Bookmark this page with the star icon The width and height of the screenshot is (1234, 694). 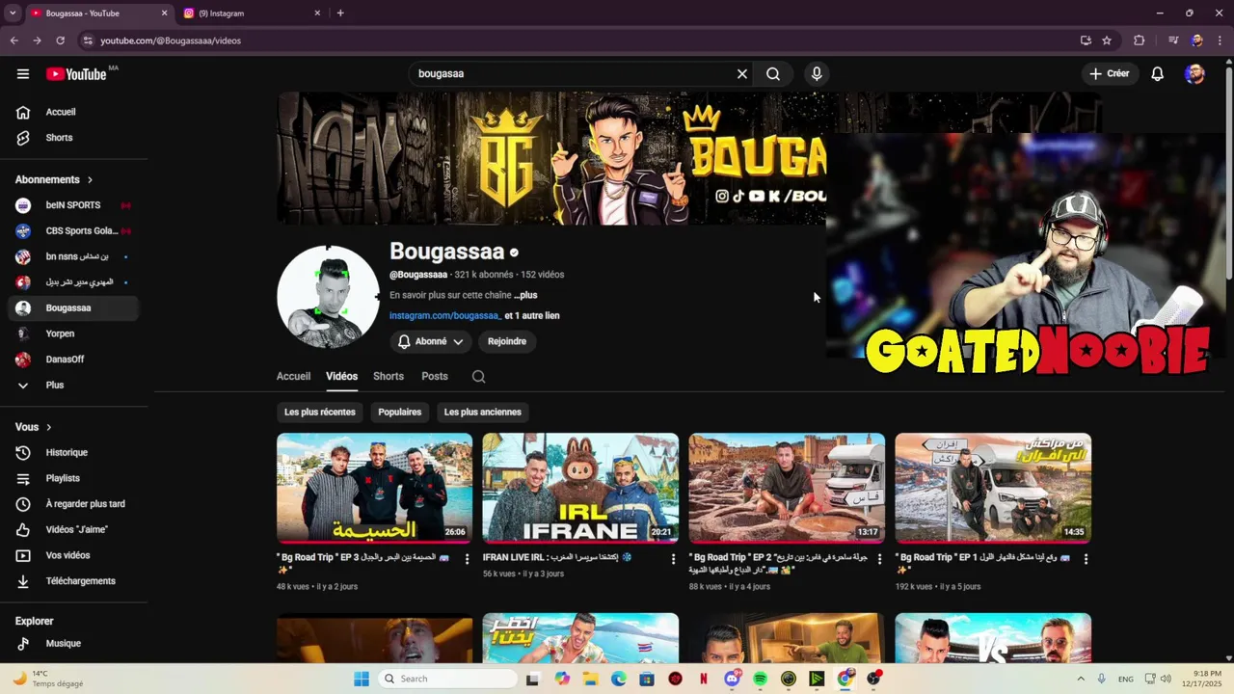tap(1107, 40)
